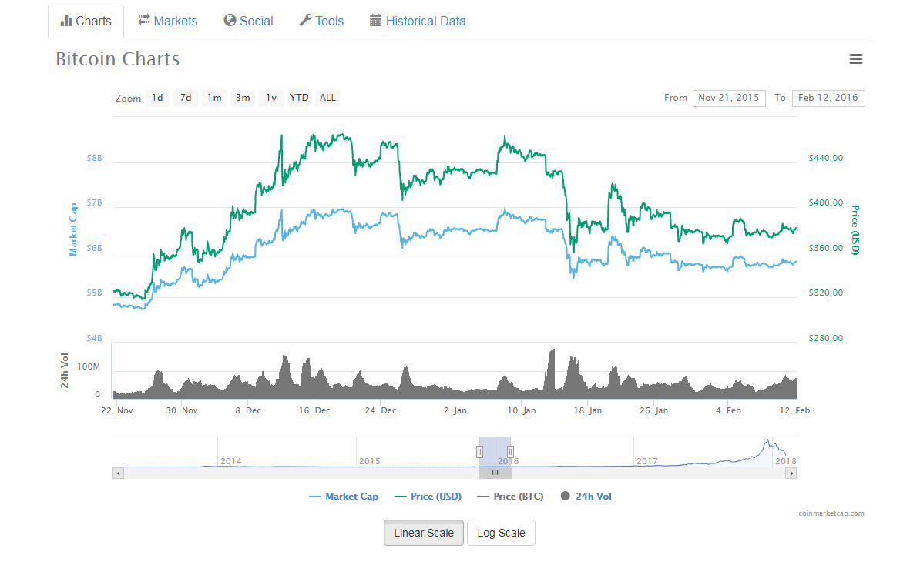Zoom chart to YTD range
Screen dimensions: 910x562
(x=299, y=98)
